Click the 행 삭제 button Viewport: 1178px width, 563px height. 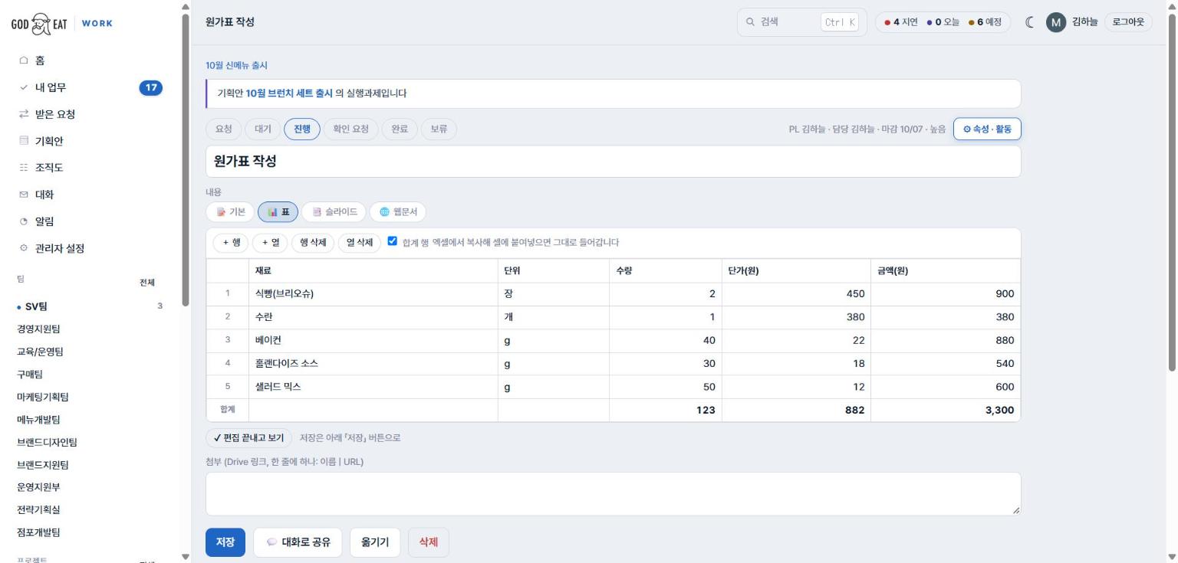point(313,243)
